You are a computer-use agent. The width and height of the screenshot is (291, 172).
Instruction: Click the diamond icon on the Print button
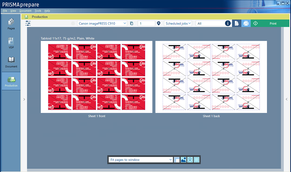click(x=255, y=23)
